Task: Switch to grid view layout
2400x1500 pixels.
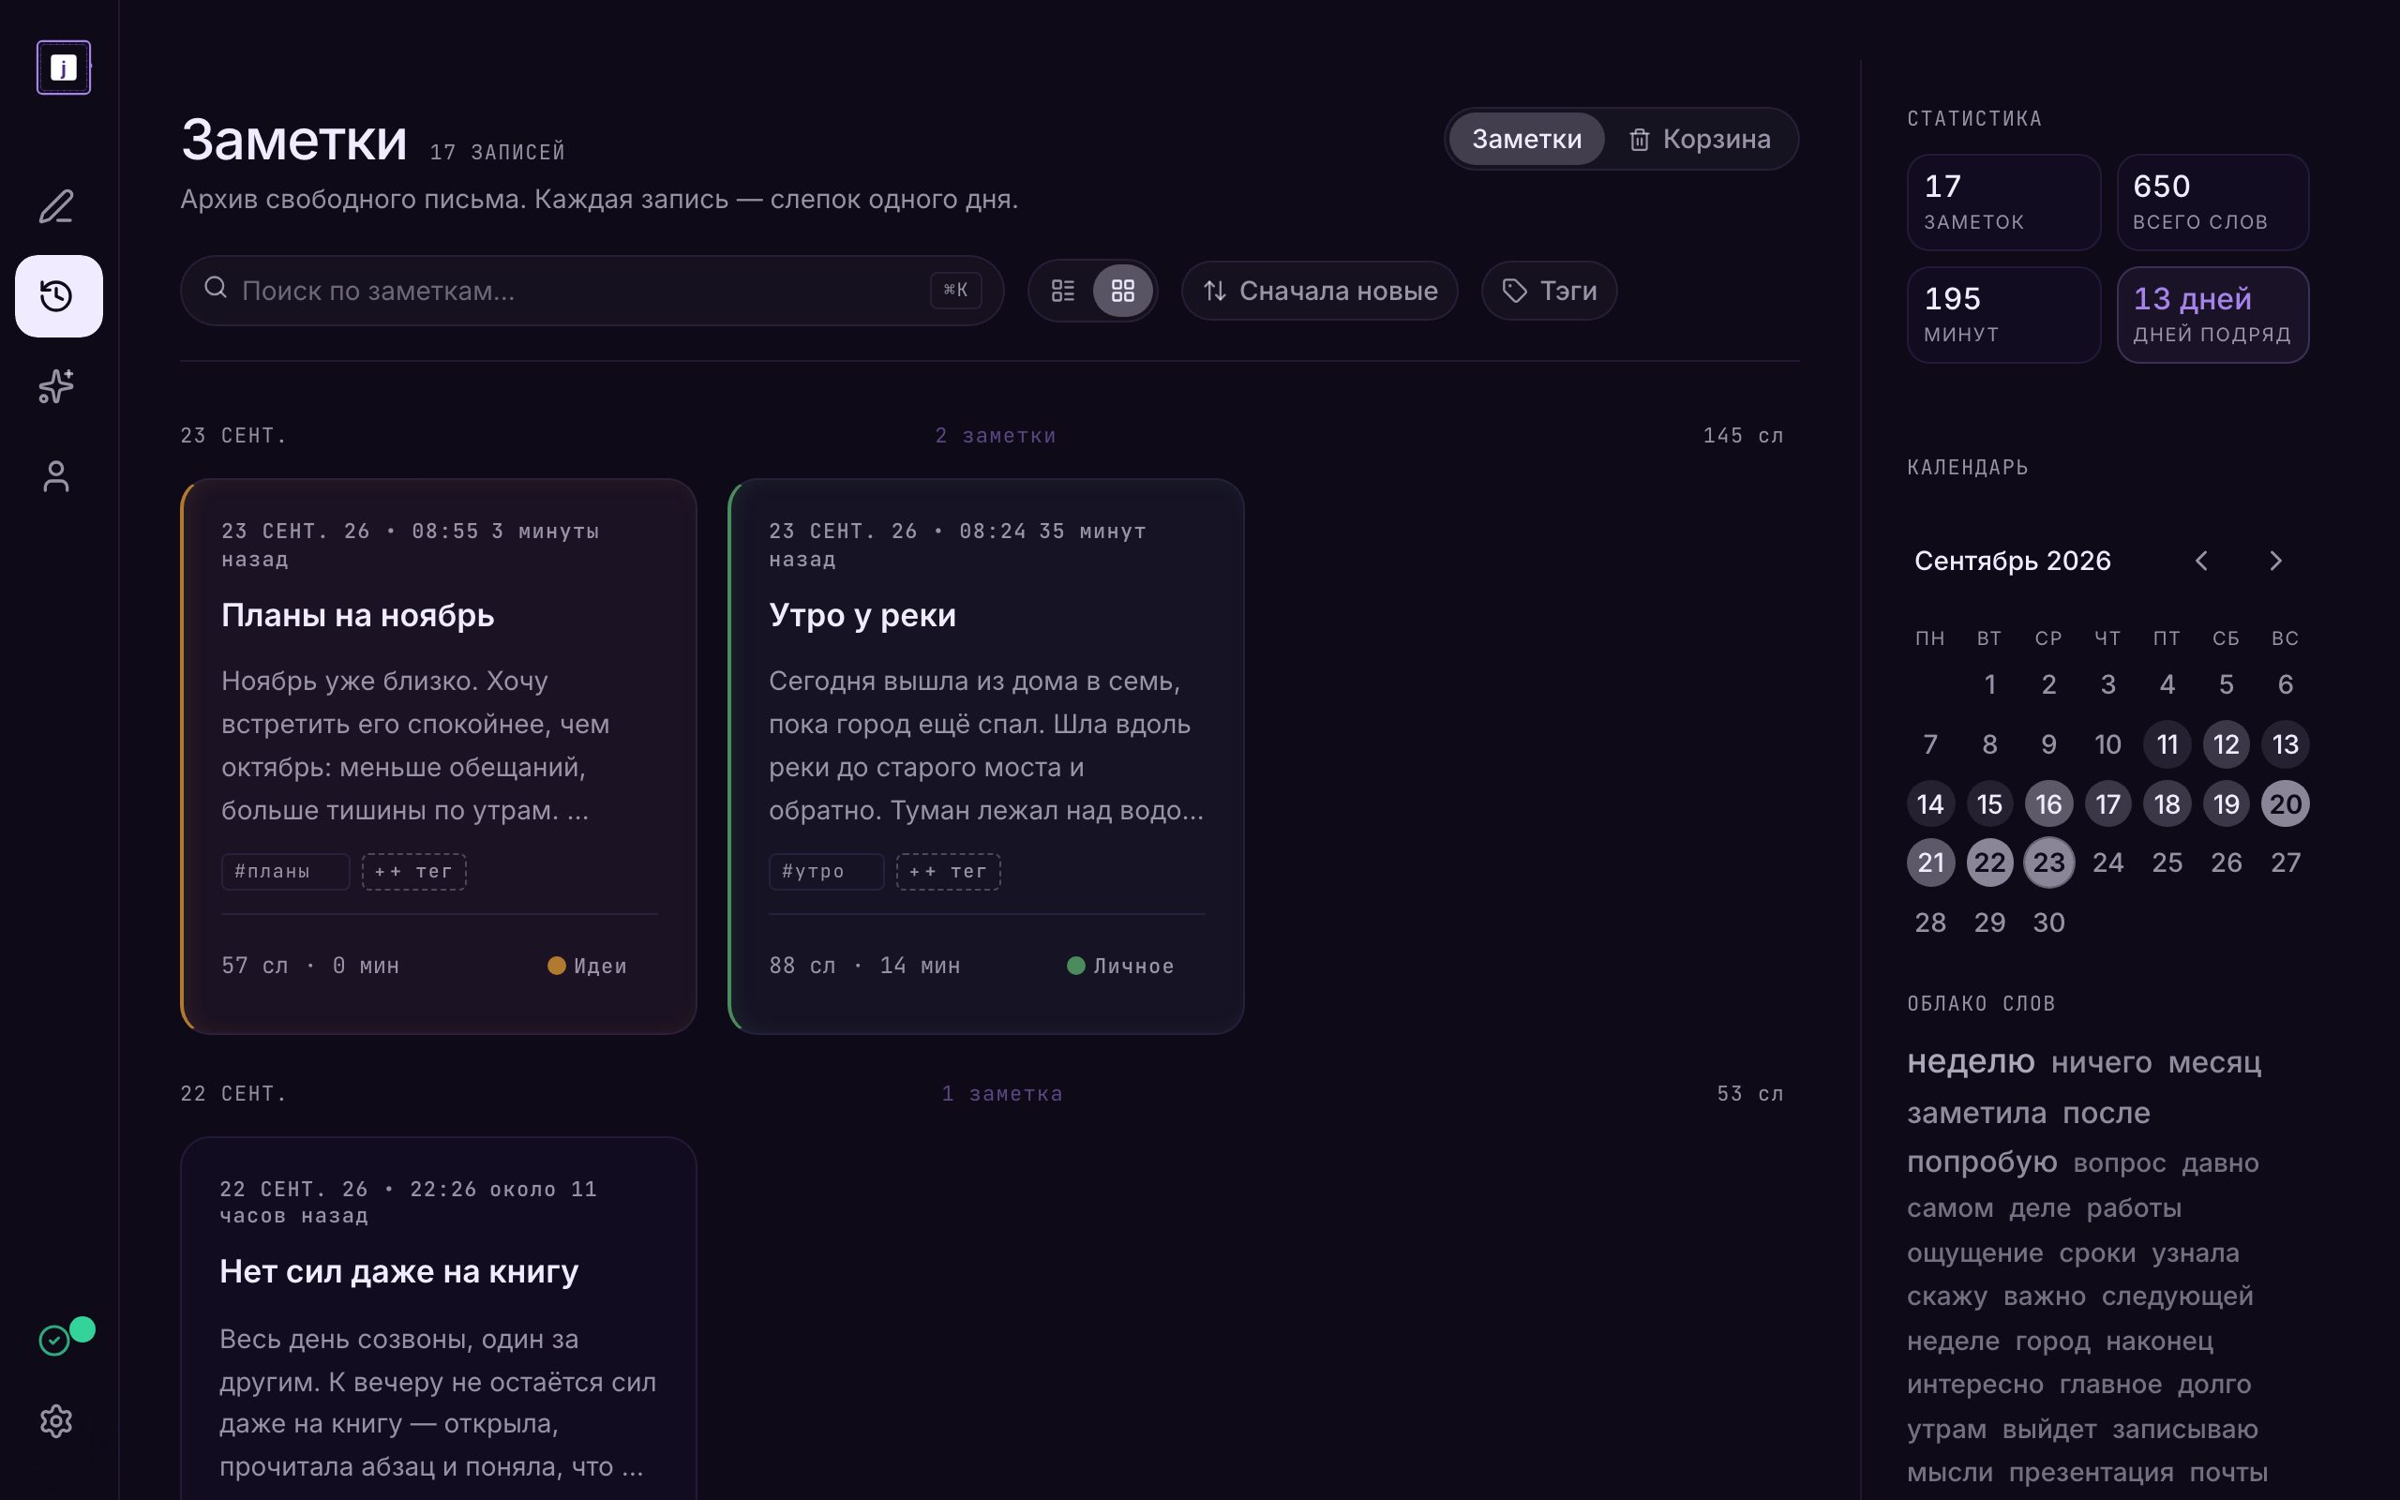Action: pos(1122,291)
